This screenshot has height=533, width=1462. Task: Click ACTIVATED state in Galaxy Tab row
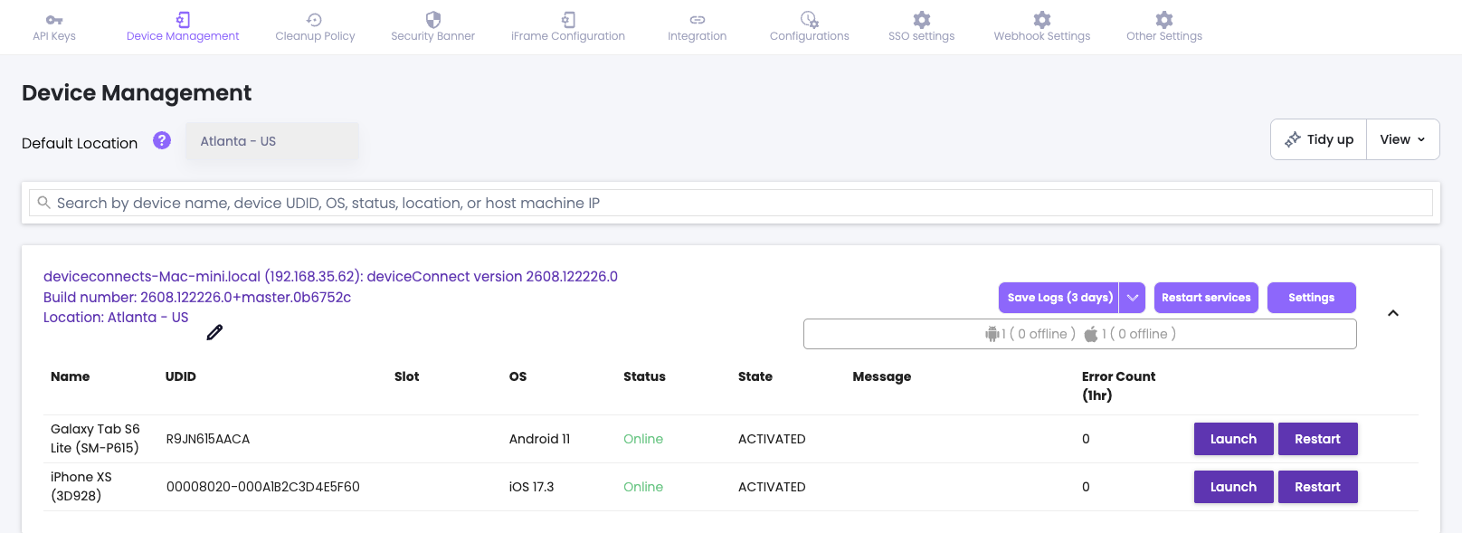tap(772, 439)
